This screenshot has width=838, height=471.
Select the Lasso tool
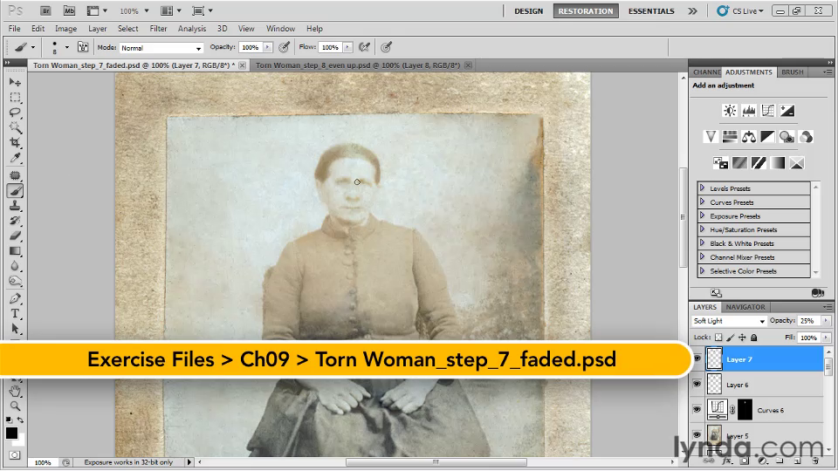15,113
